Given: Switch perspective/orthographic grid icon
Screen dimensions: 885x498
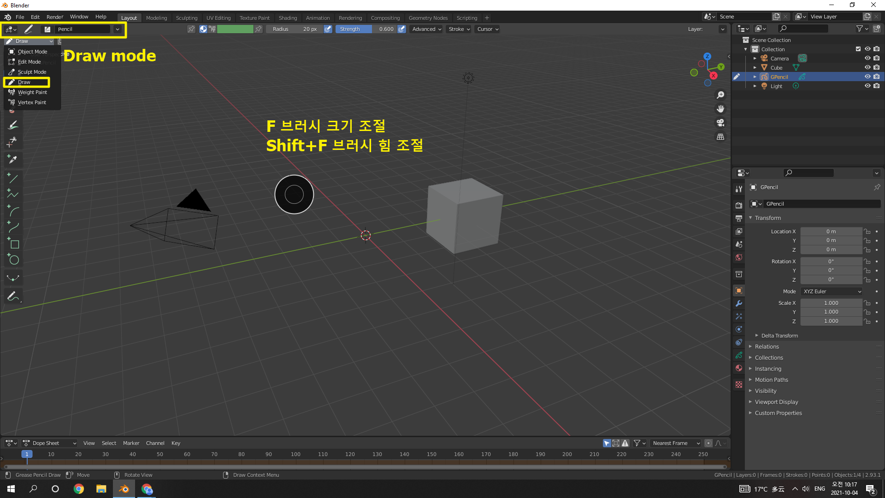Looking at the screenshot, I should pyautogui.click(x=720, y=137).
